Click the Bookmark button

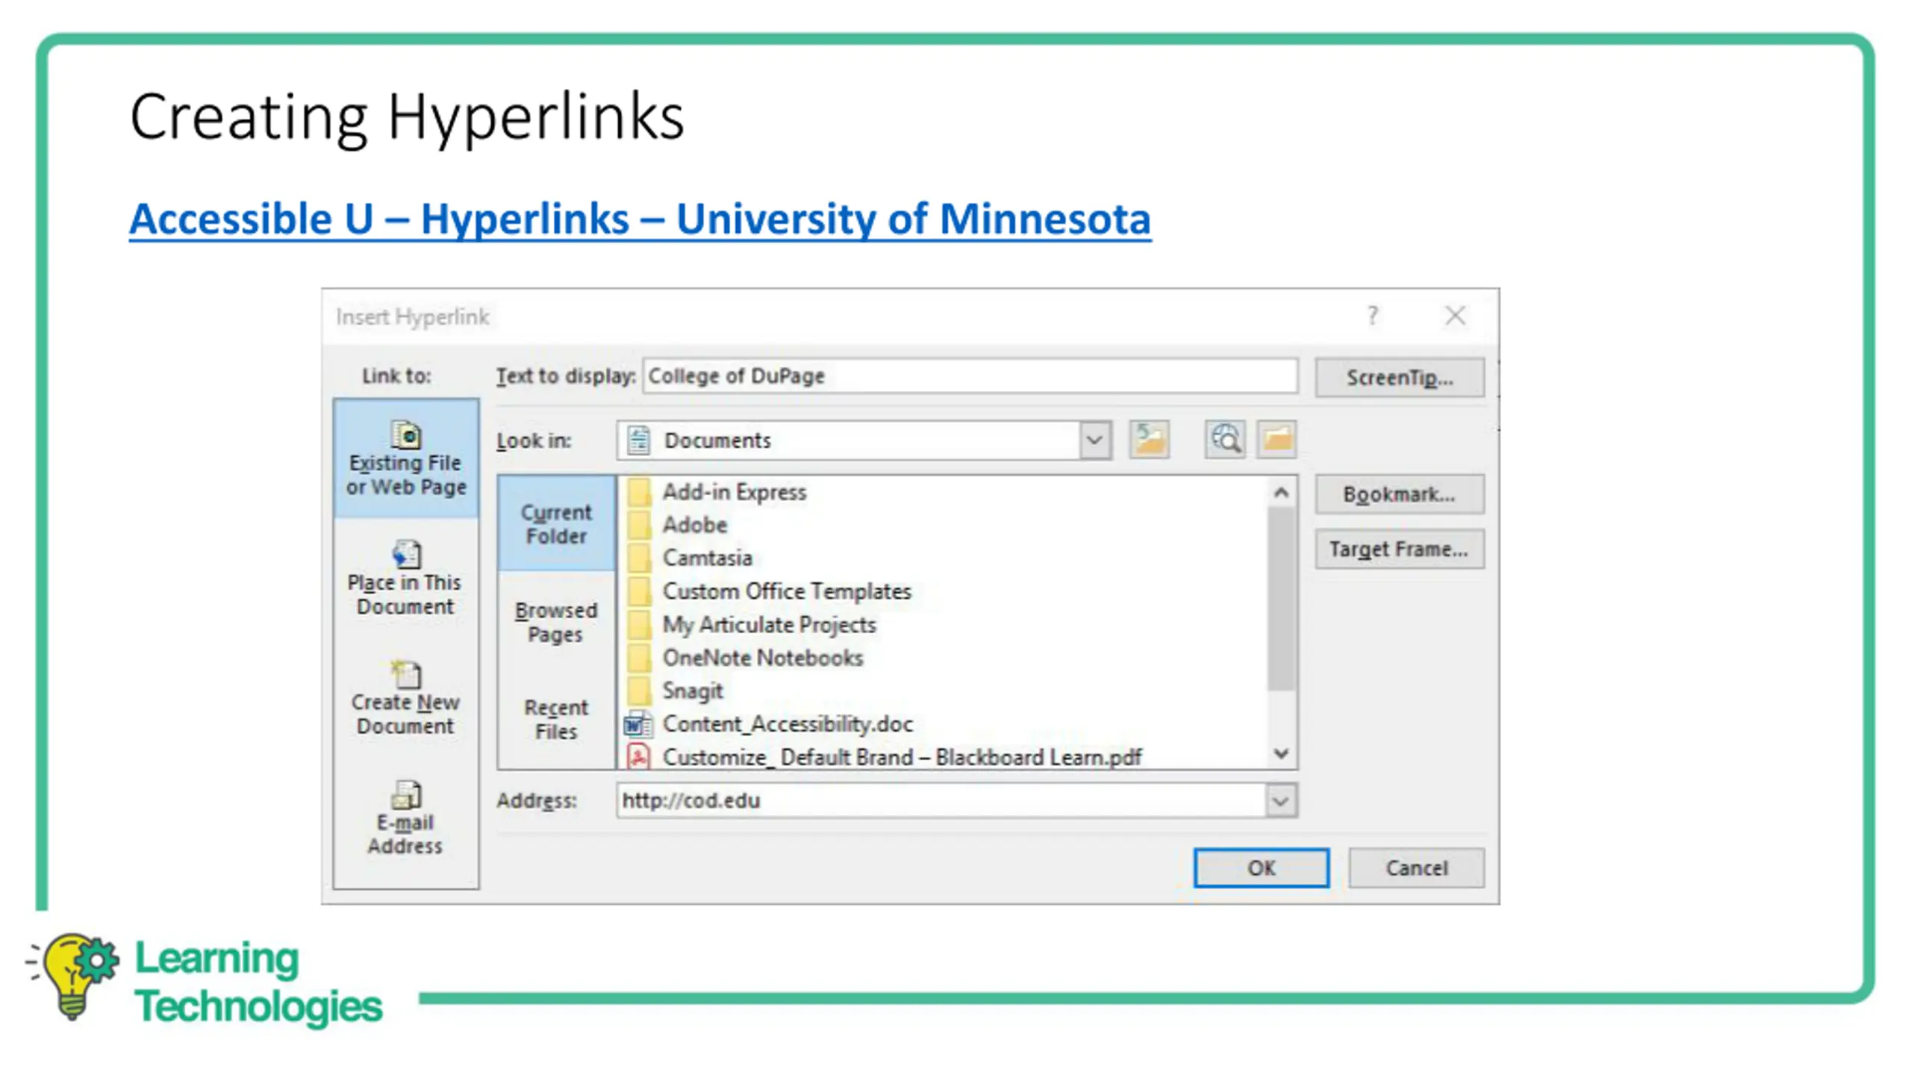[1400, 494]
